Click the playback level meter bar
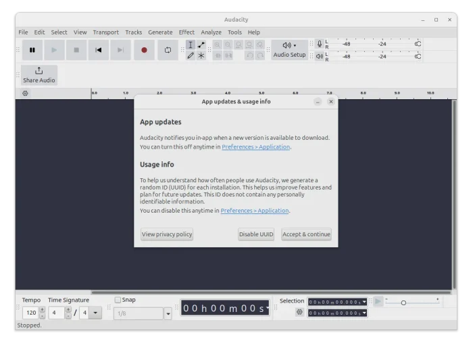The height and width of the screenshot is (343, 473). (374, 56)
